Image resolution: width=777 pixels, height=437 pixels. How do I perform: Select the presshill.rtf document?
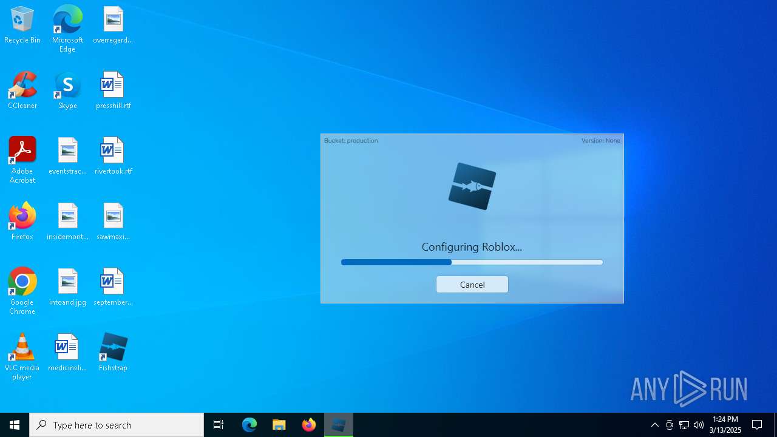113,91
